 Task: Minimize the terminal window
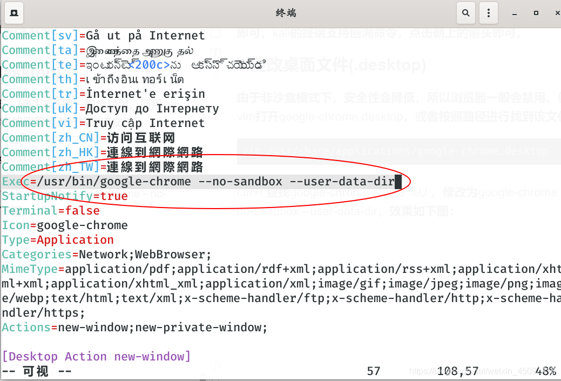[515, 14]
